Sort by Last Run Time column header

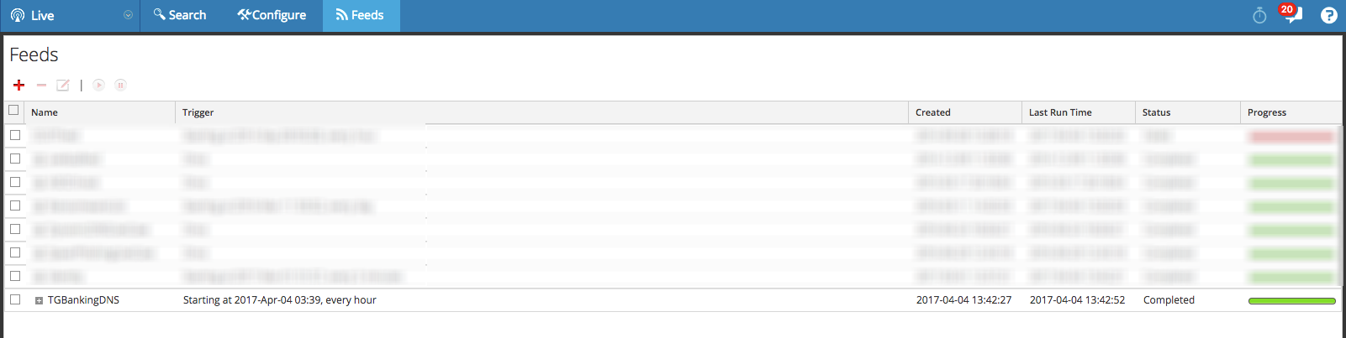point(1060,112)
